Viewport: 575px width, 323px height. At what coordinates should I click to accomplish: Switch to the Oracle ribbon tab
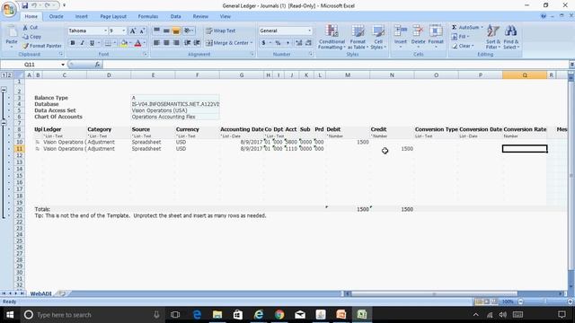point(56,16)
